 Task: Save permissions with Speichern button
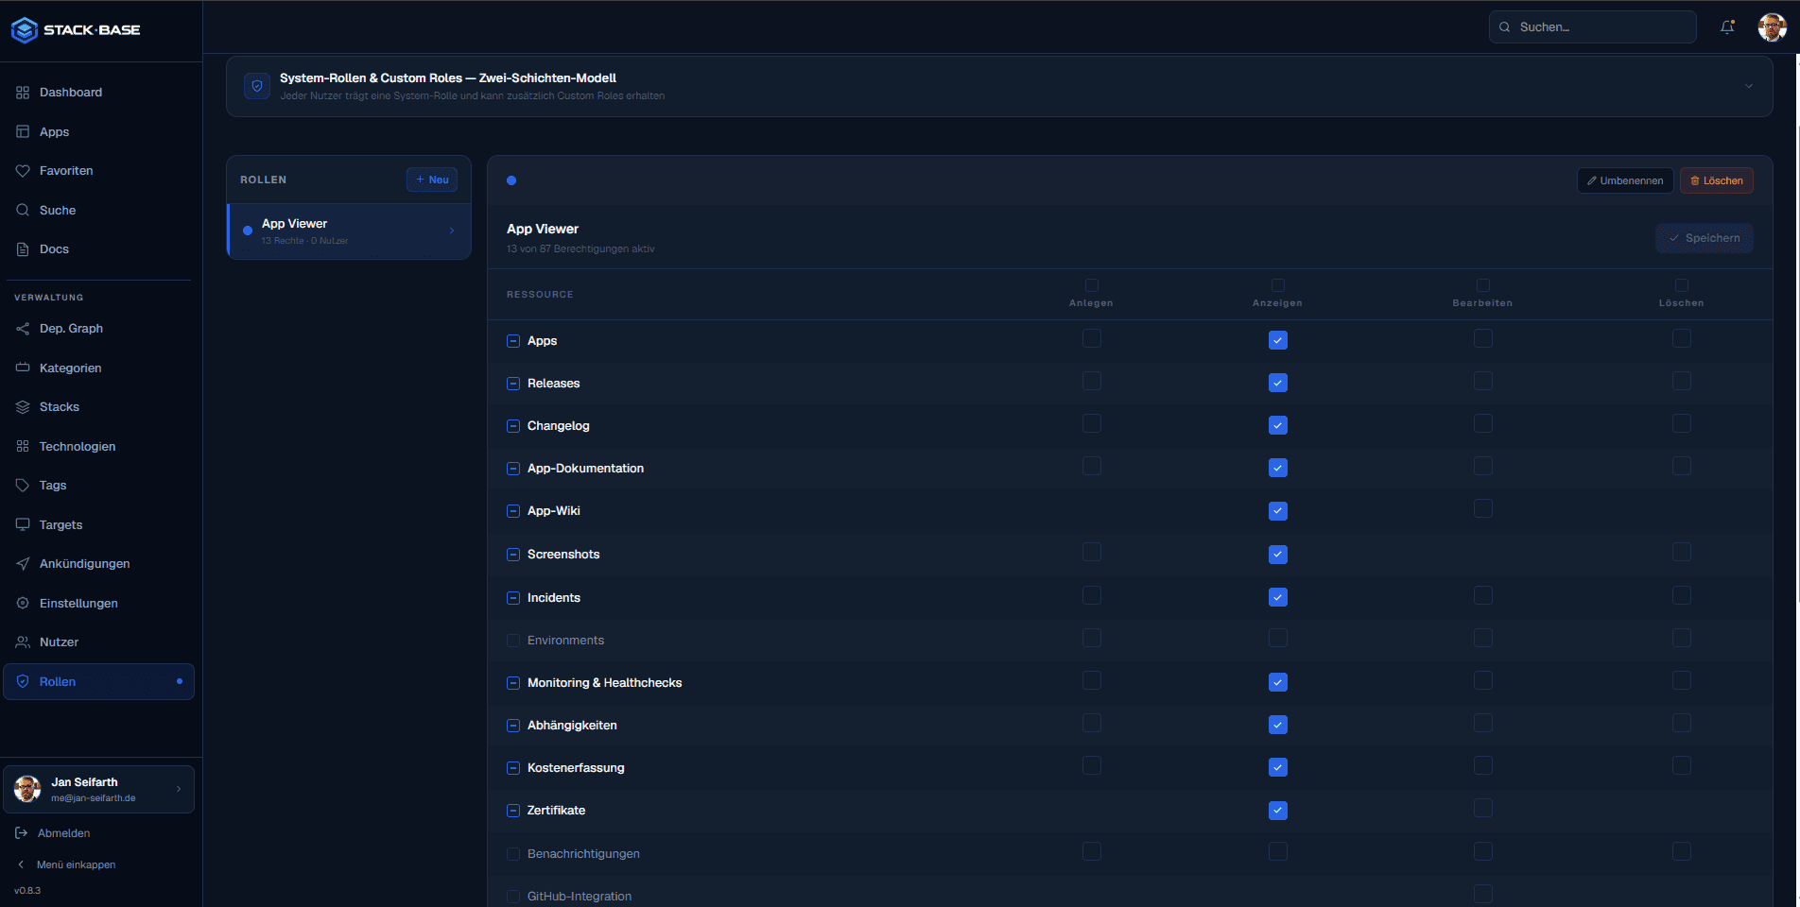1705,238
